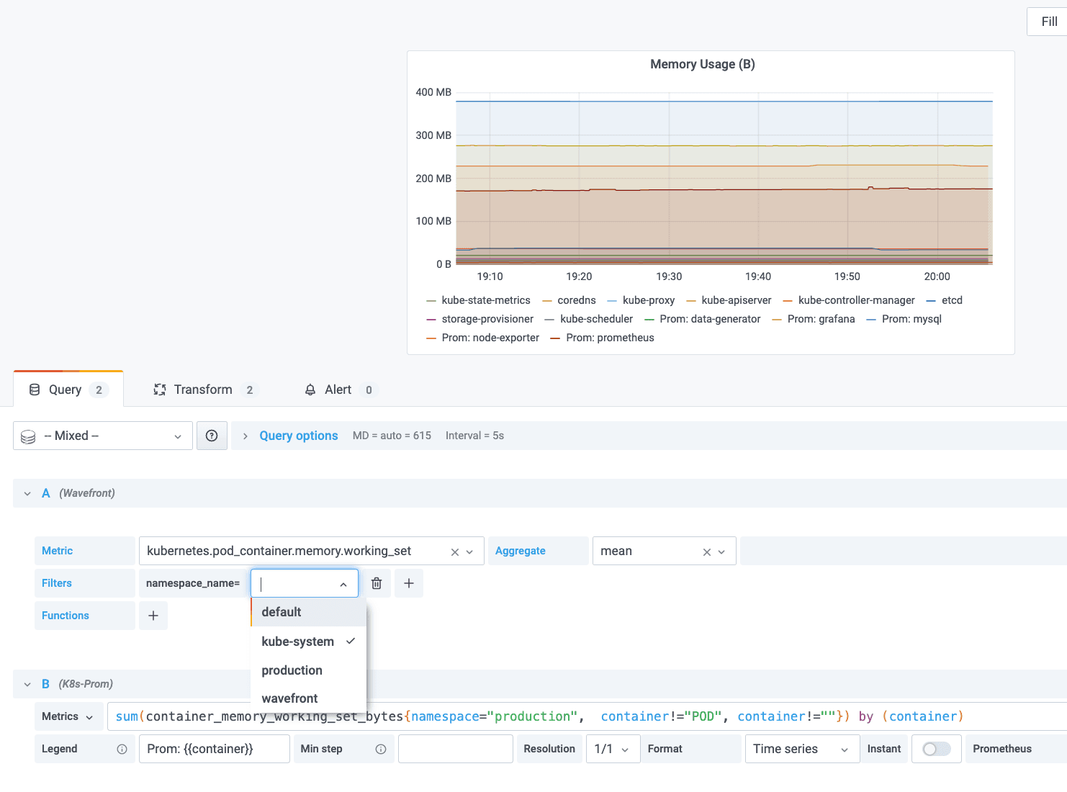Delete the namespace_name filter with trash icon
The height and width of the screenshot is (792, 1067).
coord(376,583)
